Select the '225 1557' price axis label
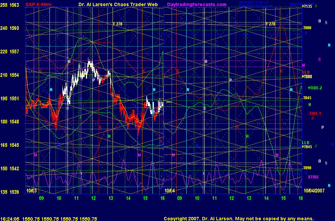335x221 pixels. click(10, 52)
